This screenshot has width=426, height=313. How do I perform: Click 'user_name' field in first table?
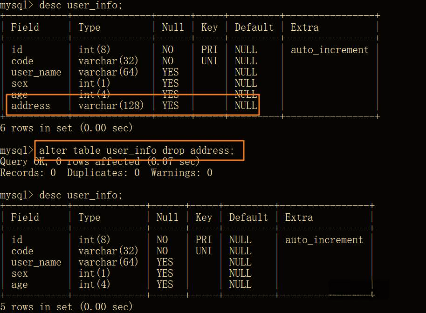[x=36, y=72]
